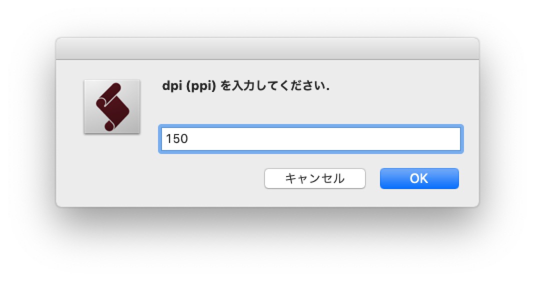
Task: Click the dialog background beneath the icon
Action: tap(112, 170)
